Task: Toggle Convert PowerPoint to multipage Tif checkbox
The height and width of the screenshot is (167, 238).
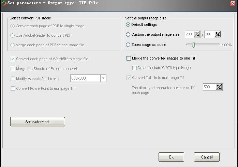Action: [13, 88]
